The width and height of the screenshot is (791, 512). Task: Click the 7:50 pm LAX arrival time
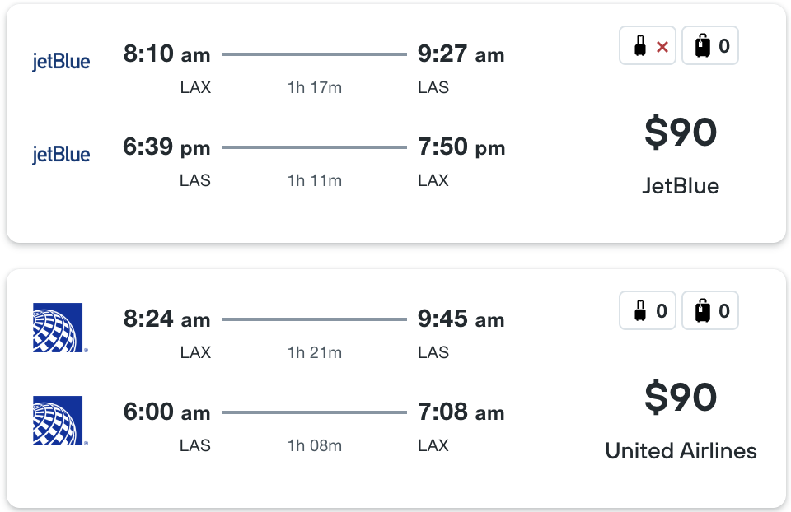click(461, 147)
